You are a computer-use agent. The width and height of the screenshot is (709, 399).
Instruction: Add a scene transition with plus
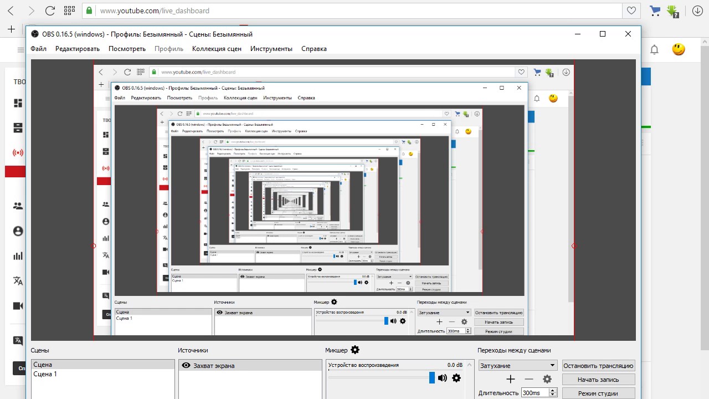[511, 379]
